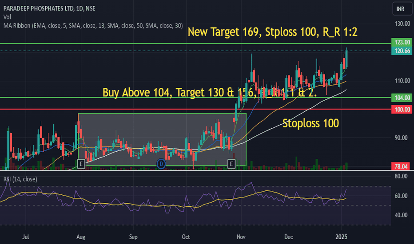Click the 104.00 green price label
Image resolution: width=414 pixels, height=244 pixels.
(401, 98)
